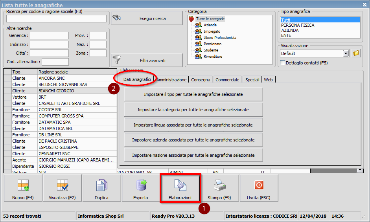This screenshot has height=222, width=370.
Task: Select PERSONA FISICA in Tipo anagrafica
Action: [320, 25]
